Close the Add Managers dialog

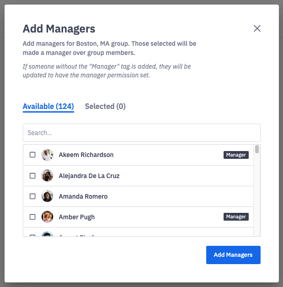[x=257, y=28]
